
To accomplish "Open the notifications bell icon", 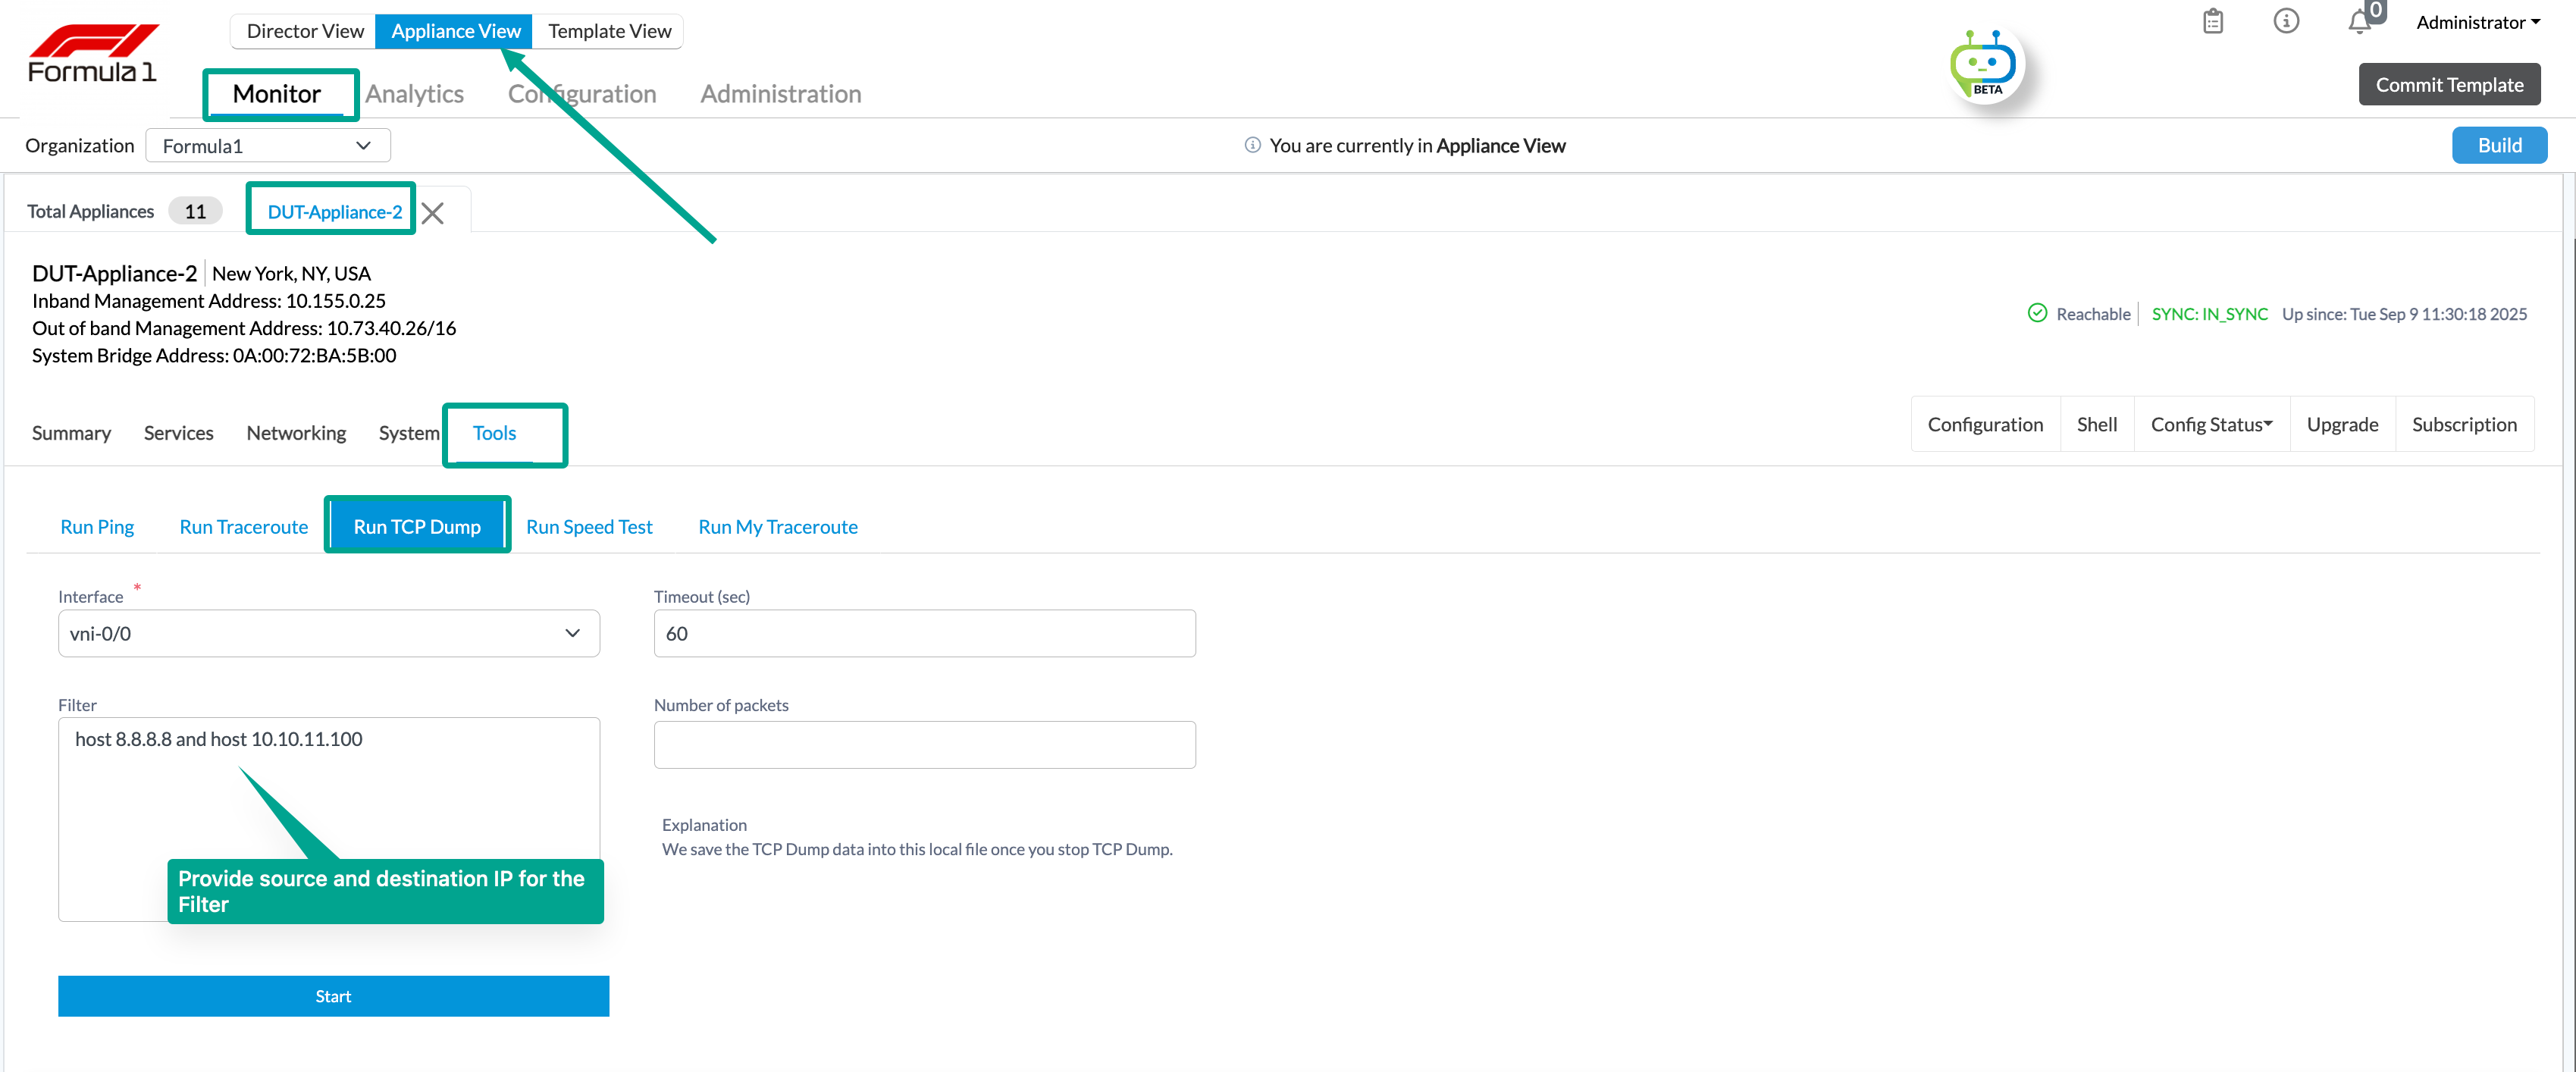I will (2359, 21).
